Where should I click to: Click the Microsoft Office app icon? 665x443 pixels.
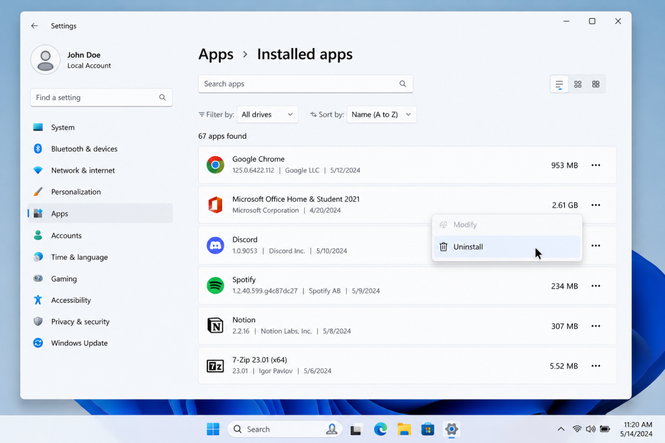216,205
